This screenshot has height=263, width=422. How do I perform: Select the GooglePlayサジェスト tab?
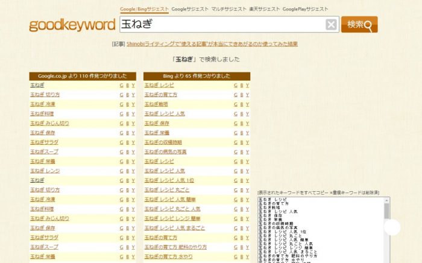305,9
